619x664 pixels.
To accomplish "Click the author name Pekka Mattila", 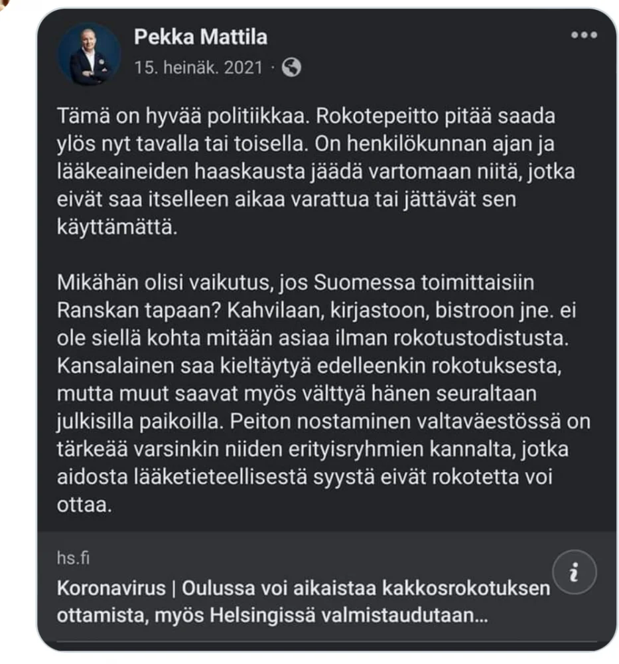I will tap(200, 37).
